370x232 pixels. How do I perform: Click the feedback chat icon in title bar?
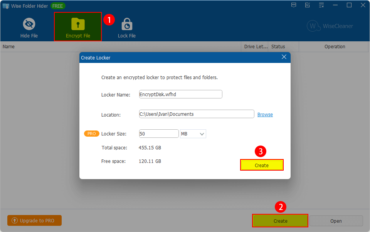294,5
